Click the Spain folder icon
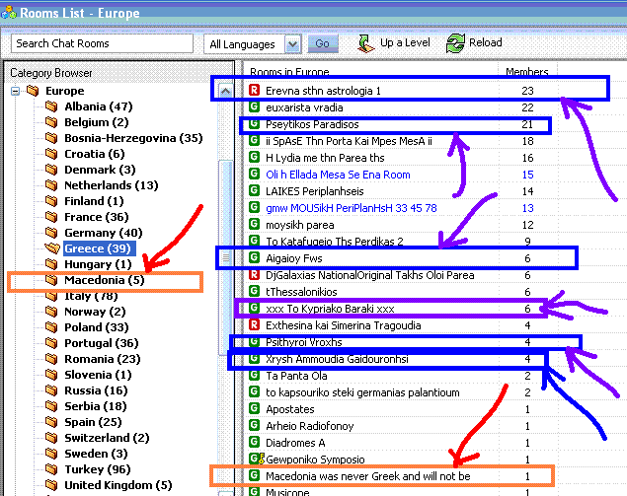The height and width of the screenshot is (496, 627). pos(51,422)
